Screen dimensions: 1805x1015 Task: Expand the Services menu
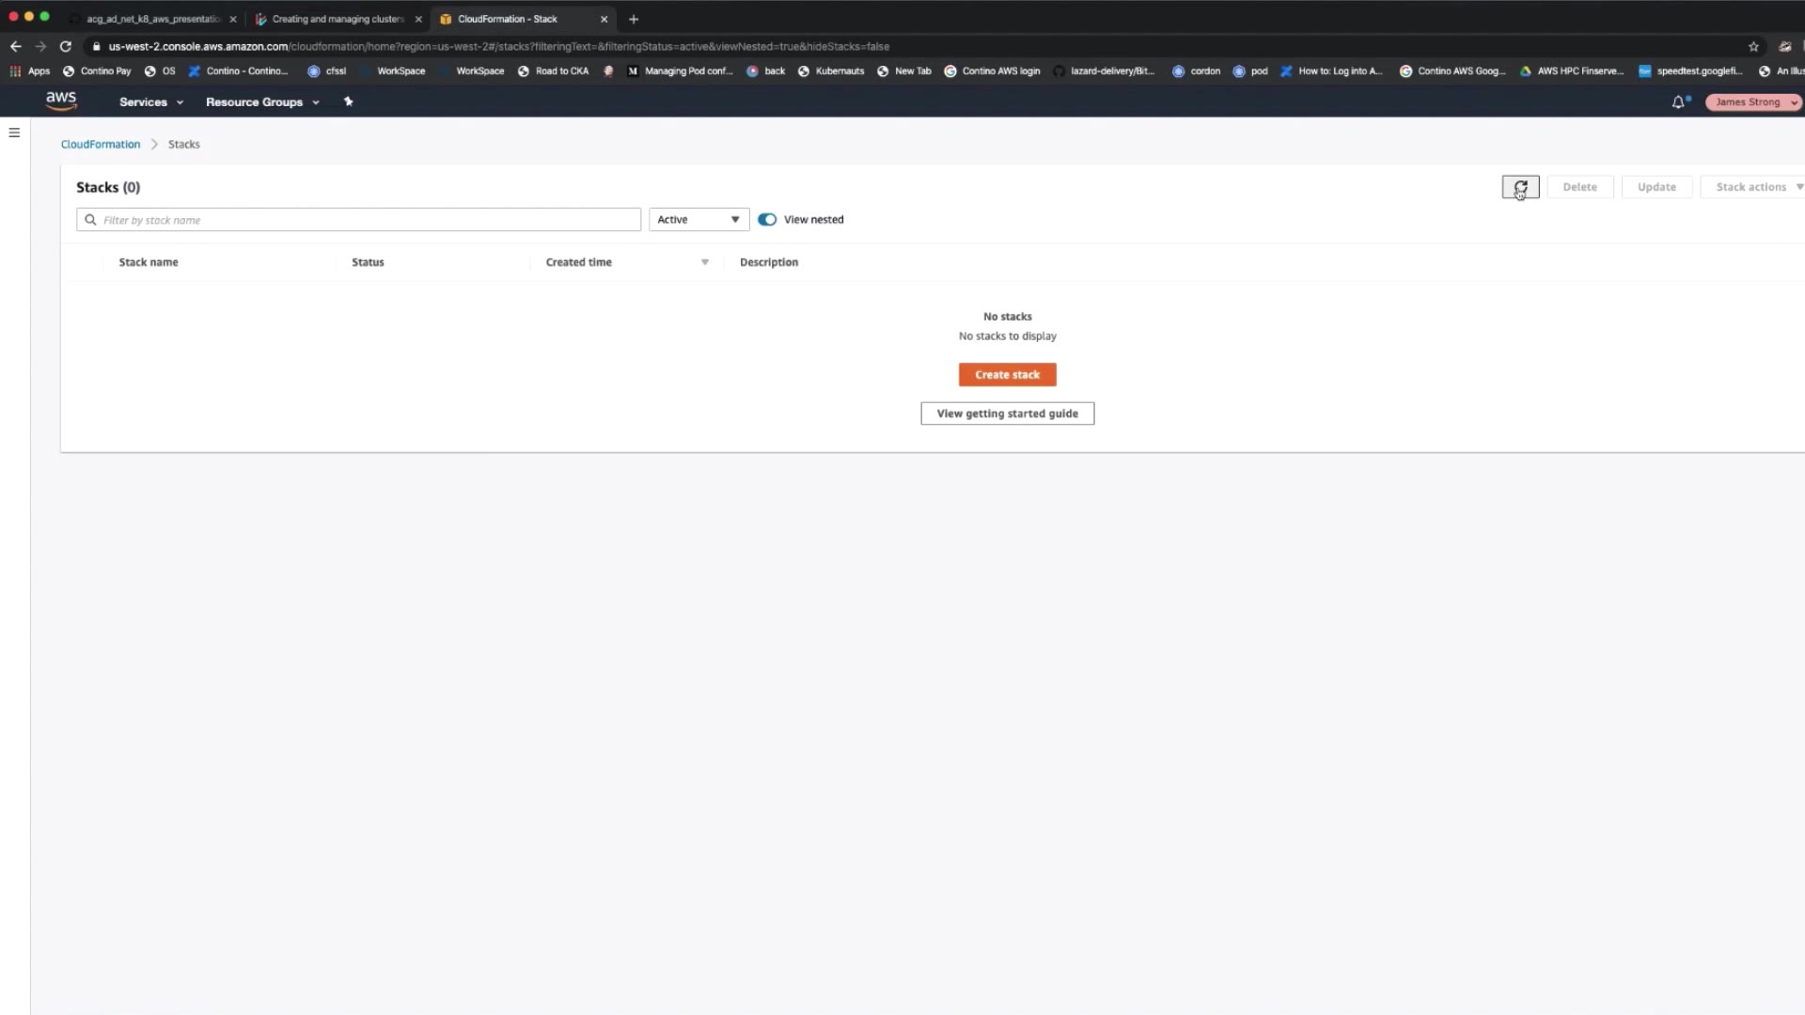click(x=150, y=101)
